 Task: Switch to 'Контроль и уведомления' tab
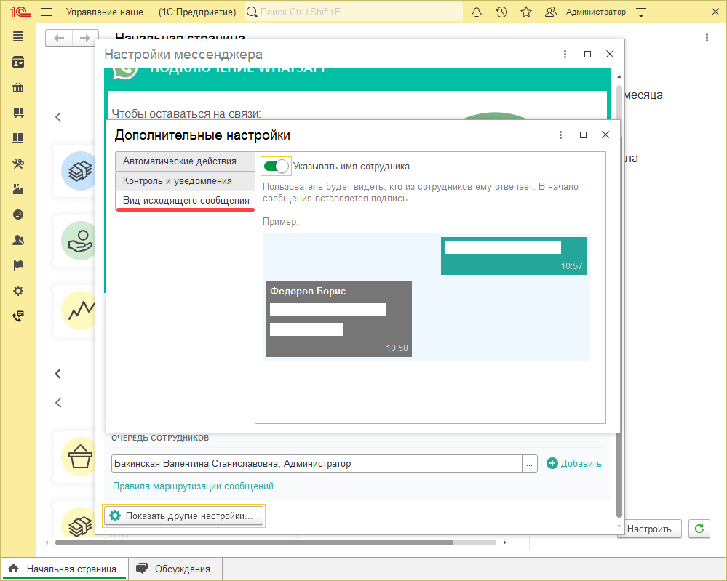pos(178,181)
